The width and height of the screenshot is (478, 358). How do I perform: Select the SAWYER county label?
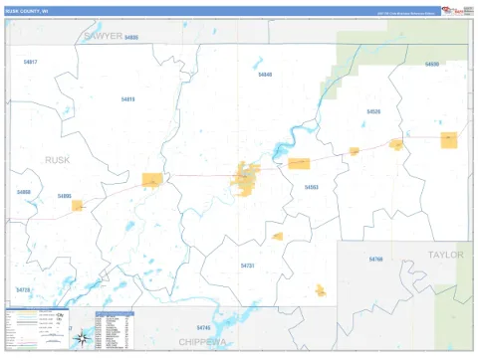(x=103, y=36)
